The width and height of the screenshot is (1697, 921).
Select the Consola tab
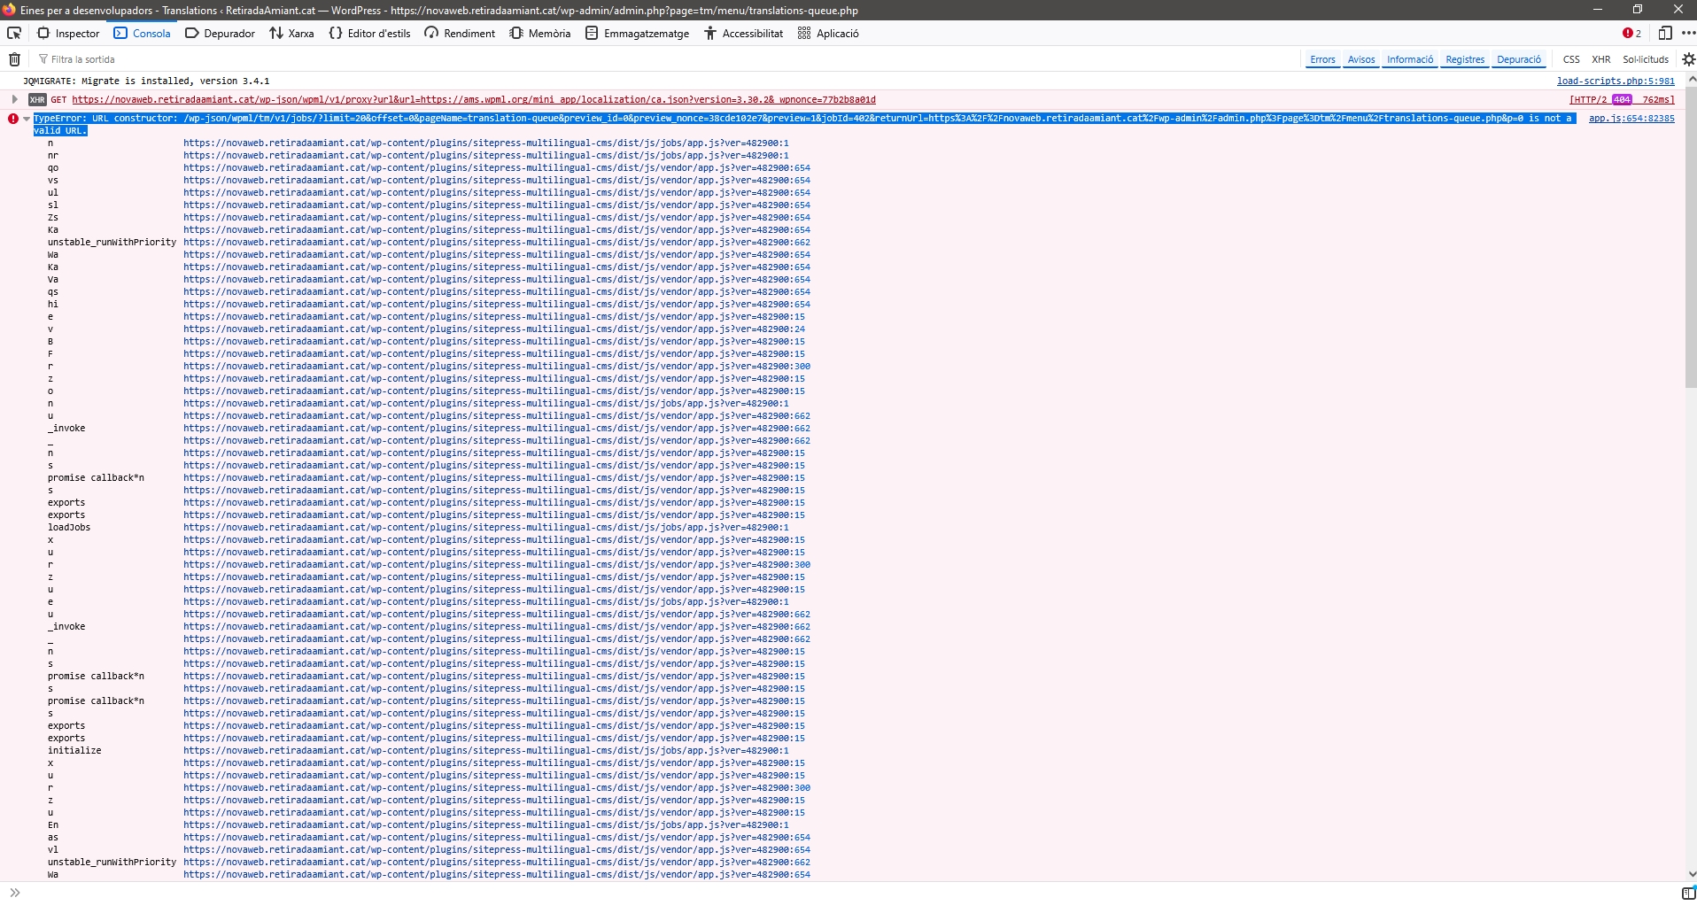[x=142, y=34]
